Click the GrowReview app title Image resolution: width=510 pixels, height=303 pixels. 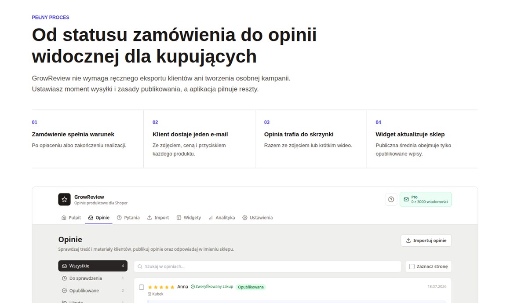click(89, 197)
